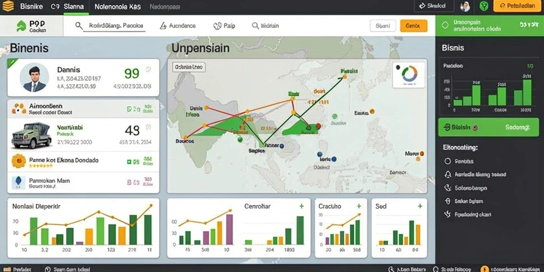Image resolution: width=544 pixels, height=272 pixels.
Task: Click the star rating under Ranne kot
Action: point(40,166)
